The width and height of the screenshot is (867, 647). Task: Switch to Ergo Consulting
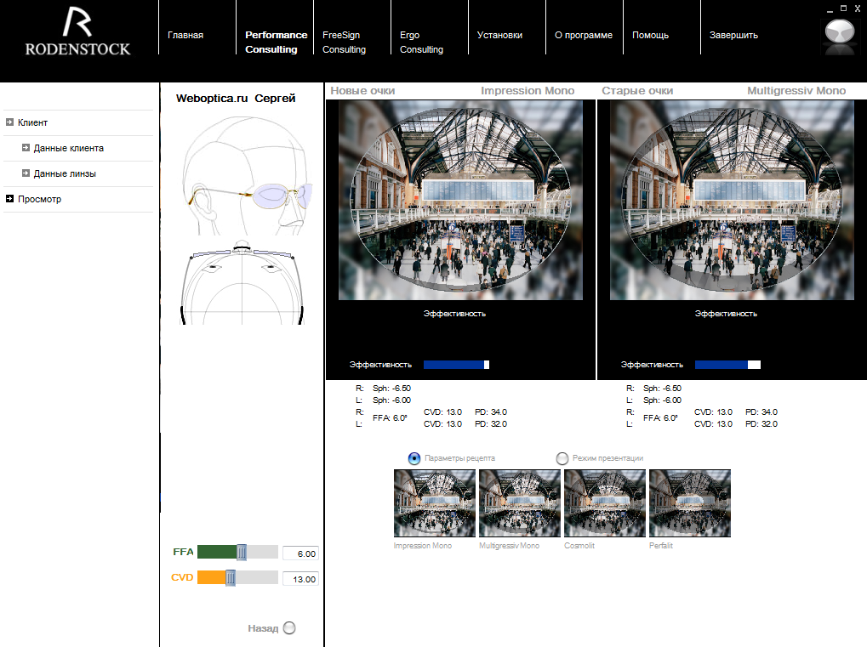click(421, 42)
